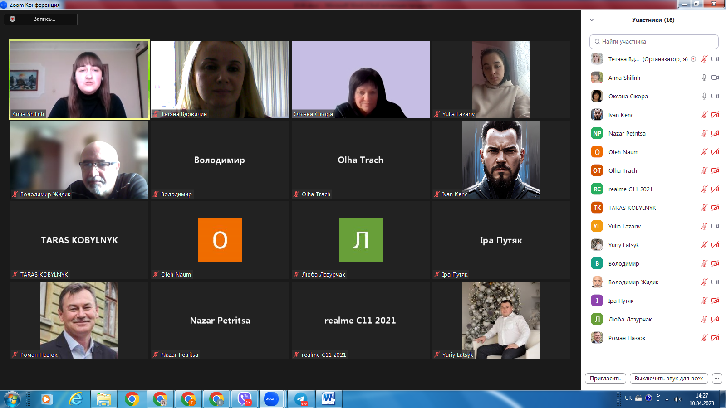Screen dimensions: 726x408
Task: Open the three-dots more options menu
Action: pos(717,378)
